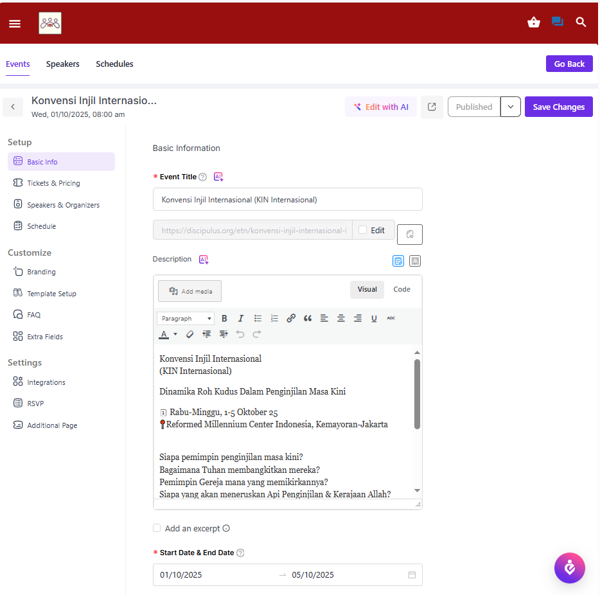Screen dimensions: 600x595
Task: Enable the Edit URL checkbox
Action: pos(363,230)
